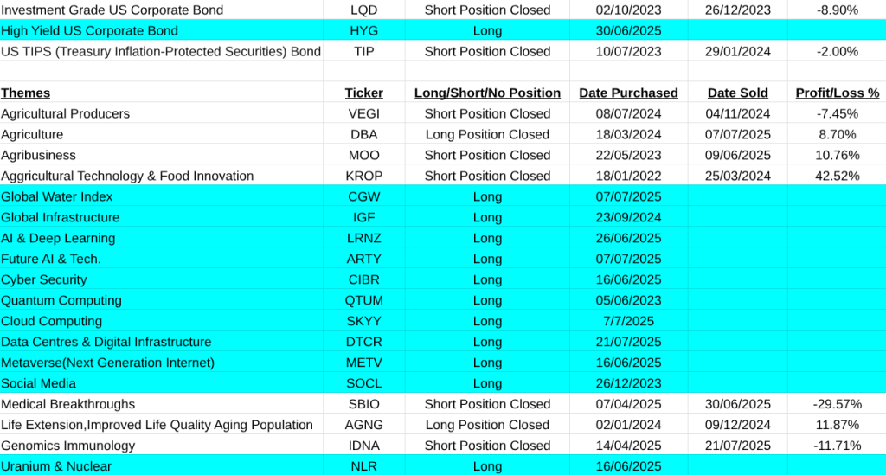Click the HYG ticker cell
This screenshot has width=886, height=475.
pos(363,30)
